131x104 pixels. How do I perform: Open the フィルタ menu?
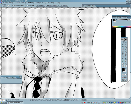(x=38, y=3)
